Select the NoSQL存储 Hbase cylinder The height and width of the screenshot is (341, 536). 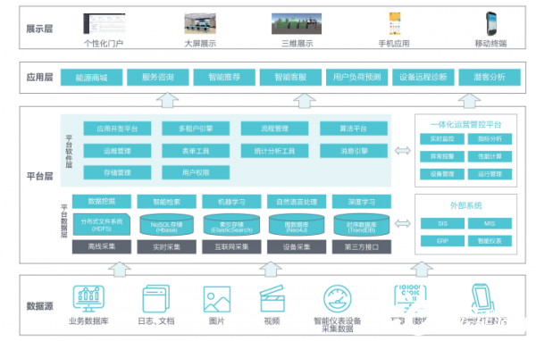(x=167, y=225)
